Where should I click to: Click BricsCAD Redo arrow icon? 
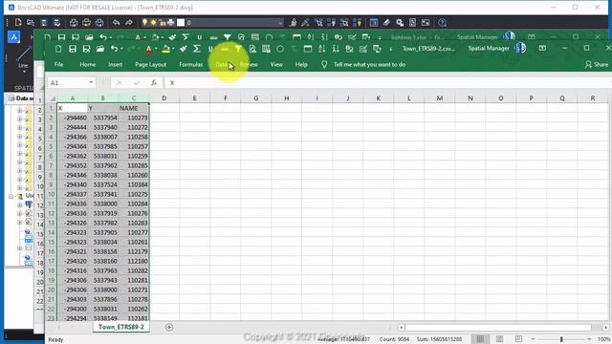129,23
